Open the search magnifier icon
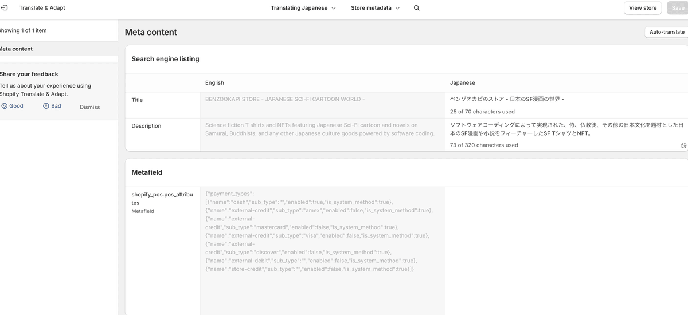Image resolution: width=688 pixels, height=315 pixels. click(x=417, y=8)
